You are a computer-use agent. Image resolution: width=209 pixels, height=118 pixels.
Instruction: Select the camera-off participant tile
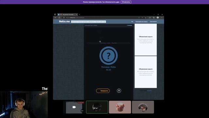tap(74, 107)
